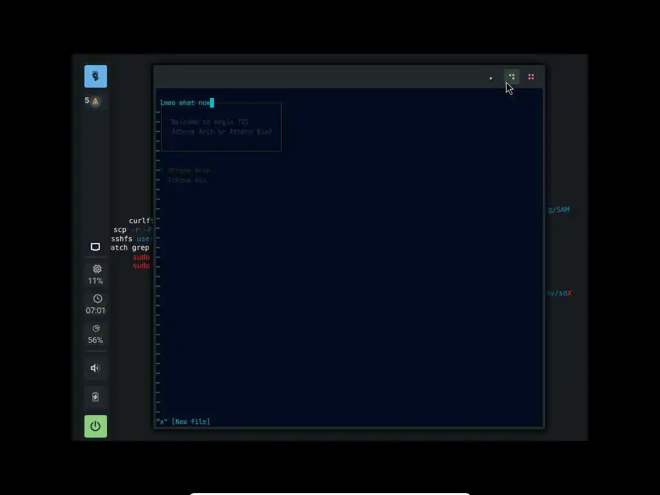Click the "v/sdX" text right of the terminal
The image size is (660, 495).
pos(559,293)
